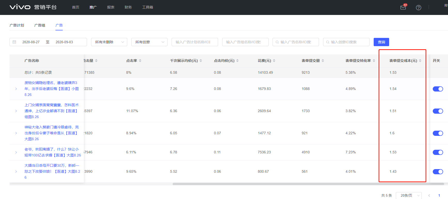Open the 所有未删除 status dropdown
Screen dimensions: 448x199
point(109,42)
